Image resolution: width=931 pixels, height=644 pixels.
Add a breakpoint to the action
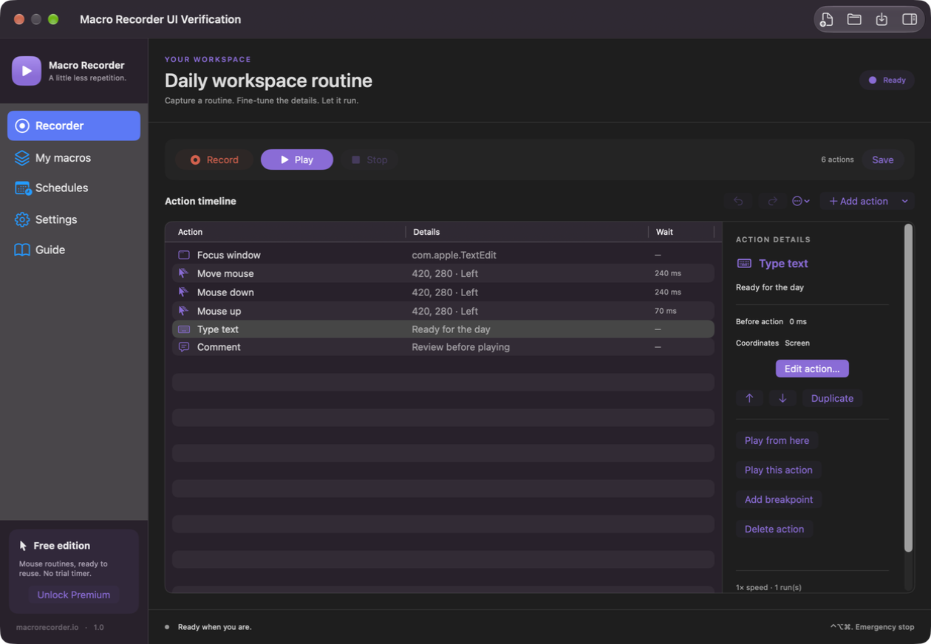coord(779,499)
